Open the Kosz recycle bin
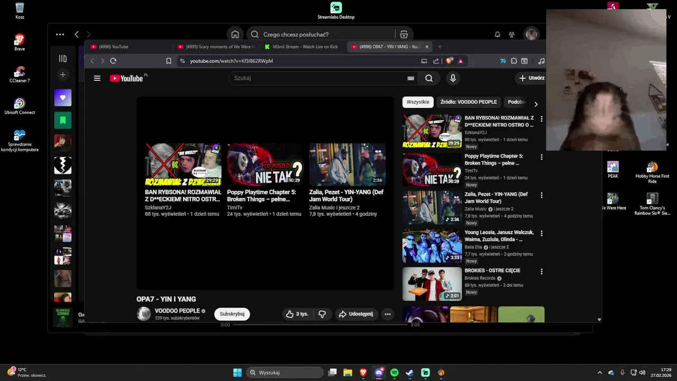This screenshot has width=677, height=381. coord(20,11)
